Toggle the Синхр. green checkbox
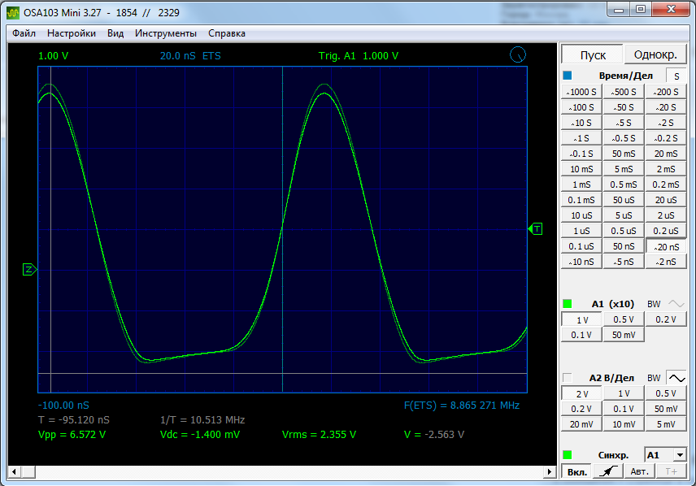Image resolution: width=696 pixels, height=486 pixels. 568,454
